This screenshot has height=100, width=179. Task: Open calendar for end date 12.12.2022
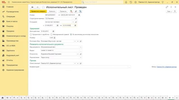click(x=75, y=26)
